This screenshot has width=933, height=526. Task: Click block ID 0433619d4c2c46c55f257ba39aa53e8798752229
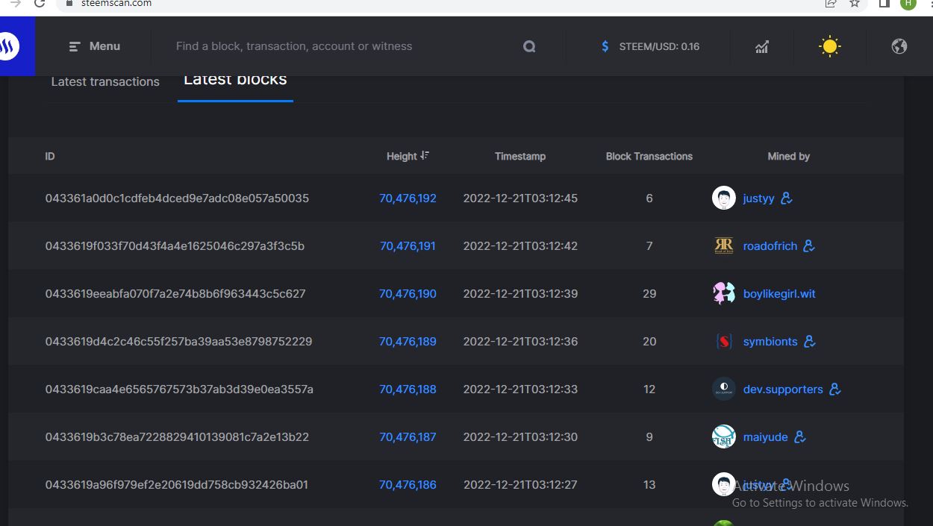(x=178, y=342)
